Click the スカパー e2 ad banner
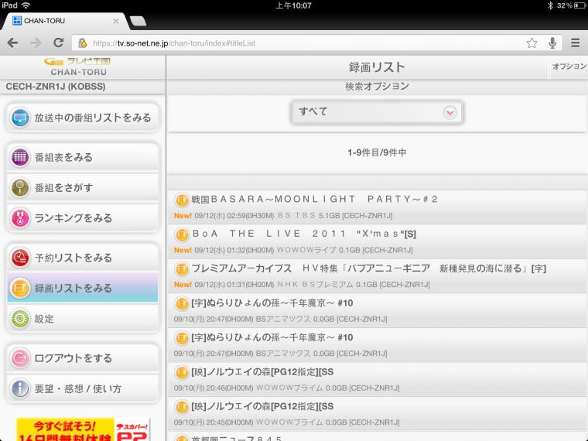The width and height of the screenshot is (588, 441). click(x=83, y=429)
